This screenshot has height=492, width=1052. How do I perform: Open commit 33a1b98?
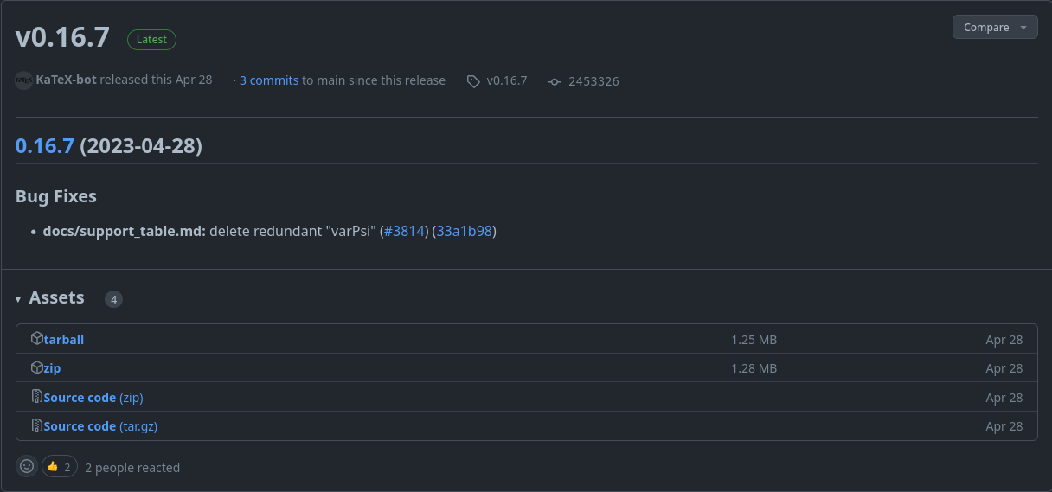(464, 231)
